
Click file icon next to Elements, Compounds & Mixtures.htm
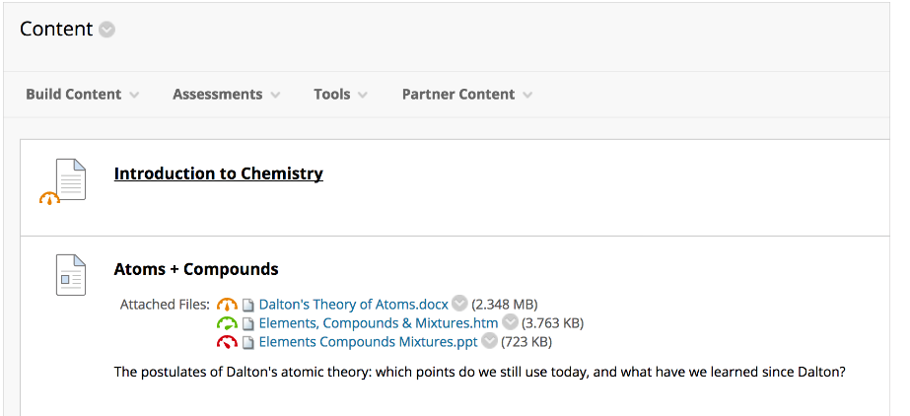click(x=248, y=323)
